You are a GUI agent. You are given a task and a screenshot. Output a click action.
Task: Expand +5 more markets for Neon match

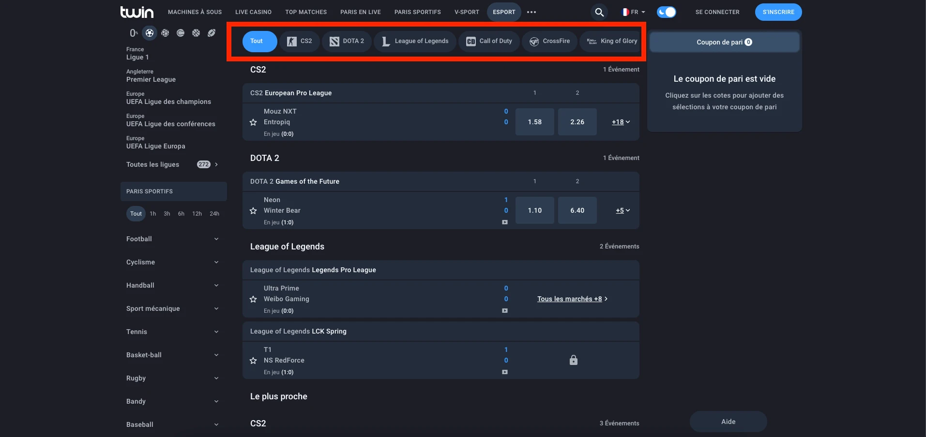tap(622, 211)
